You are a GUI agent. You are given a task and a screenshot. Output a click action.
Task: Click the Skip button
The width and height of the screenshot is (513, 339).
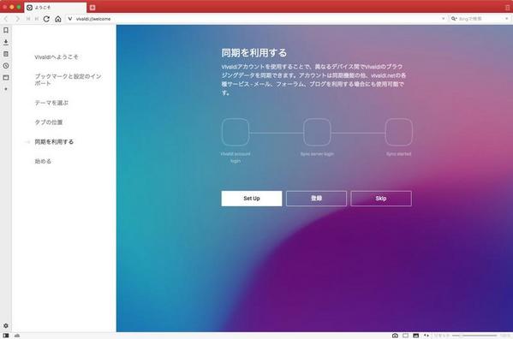coord(381,199)
